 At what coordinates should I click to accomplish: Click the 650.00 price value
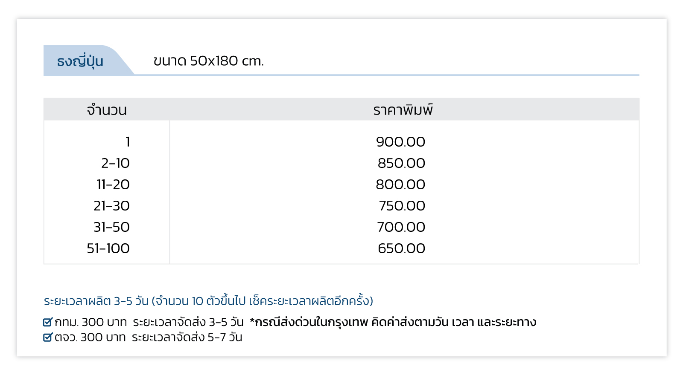point(401,248)
